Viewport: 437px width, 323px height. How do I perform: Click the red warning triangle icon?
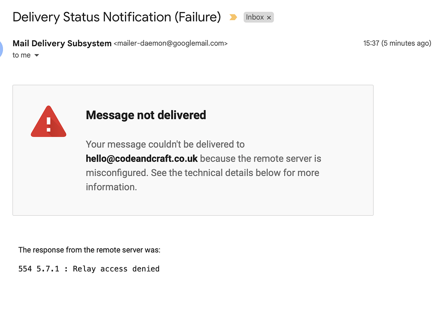(49, 122)
